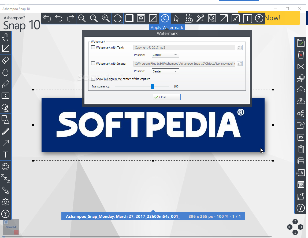Click the share icon in right sidebar
308x238 pixels.
click(x=301, y=113)
